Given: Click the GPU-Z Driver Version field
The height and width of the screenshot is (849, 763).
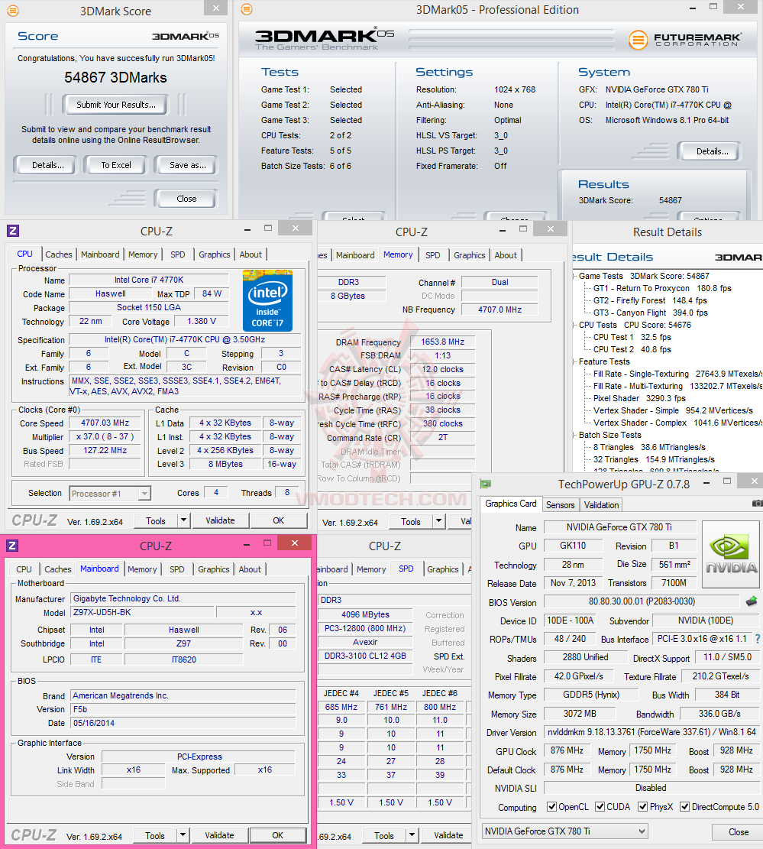Looking at the screenshot, I should pyautogui.click(x=651, y=732).
